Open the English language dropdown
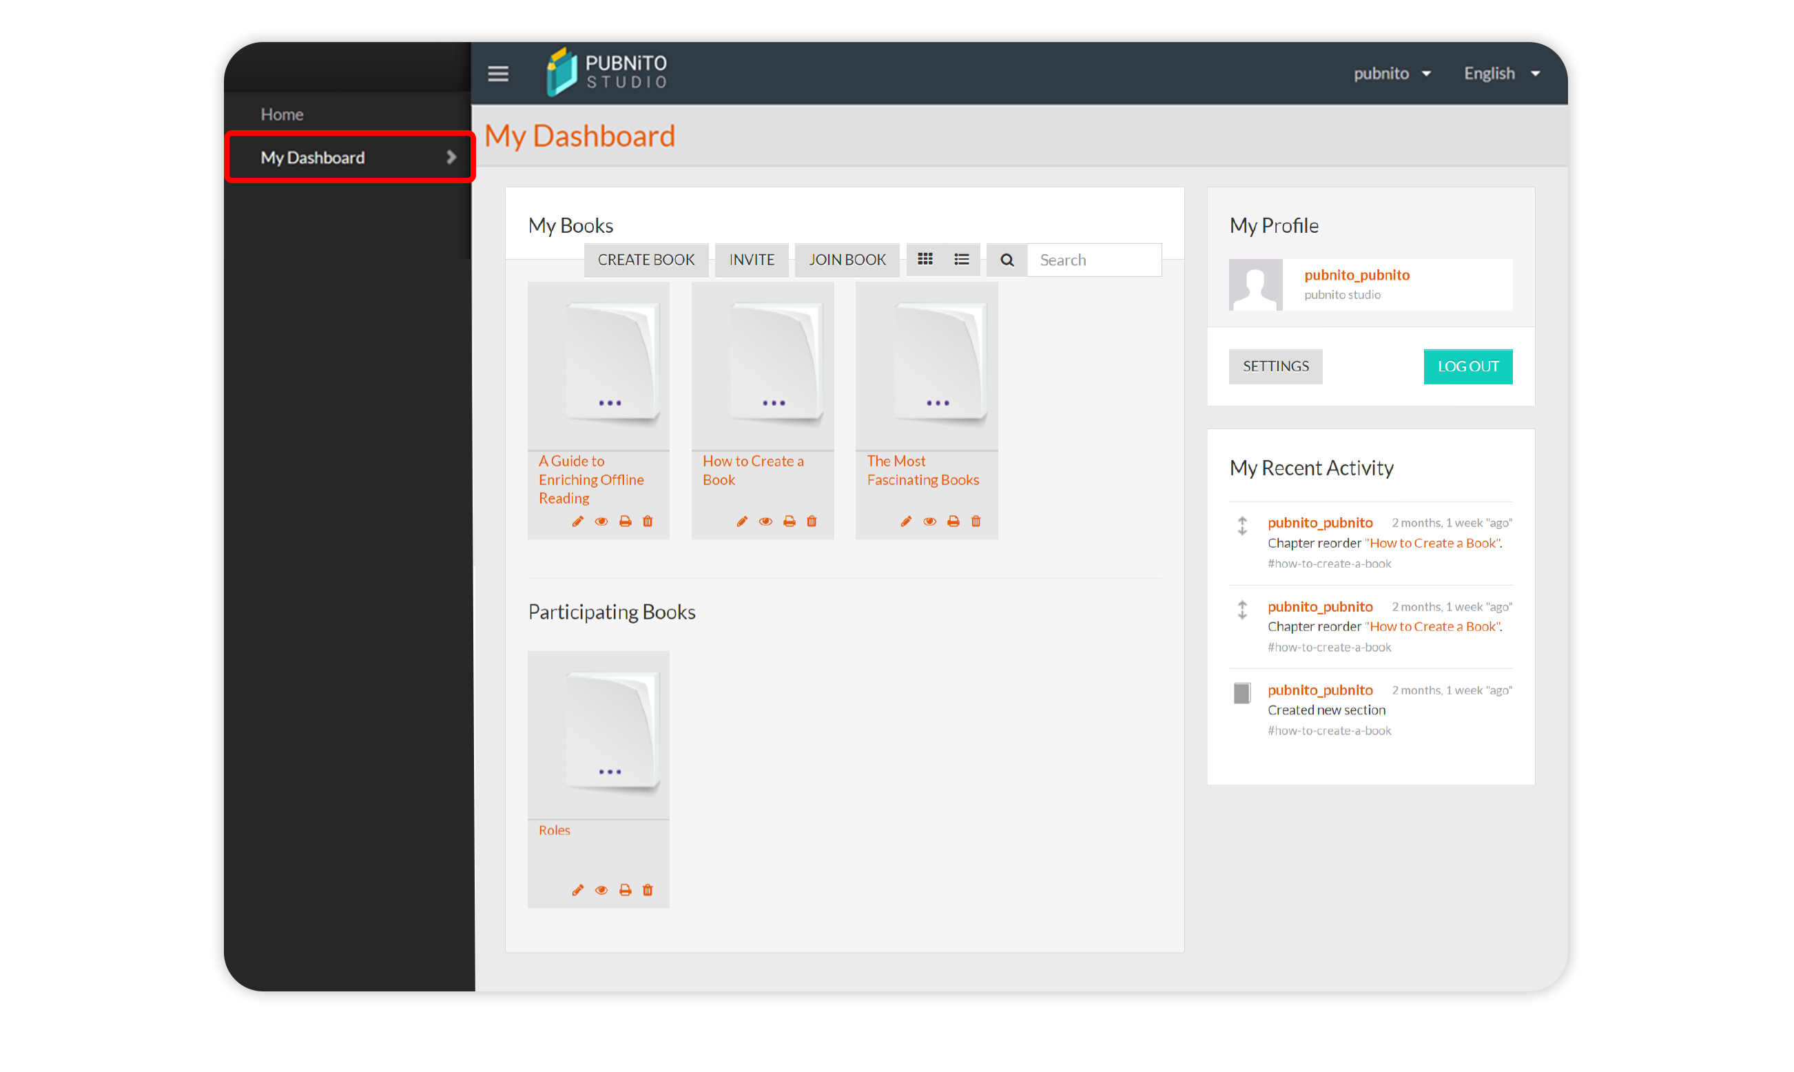Screen dimensions: 1794x1072 [1501, 73]
